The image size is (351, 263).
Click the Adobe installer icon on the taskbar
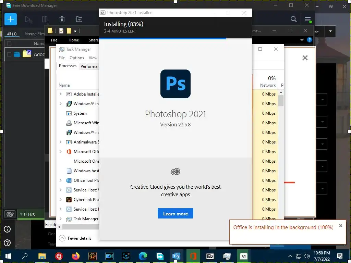(244, 256)
